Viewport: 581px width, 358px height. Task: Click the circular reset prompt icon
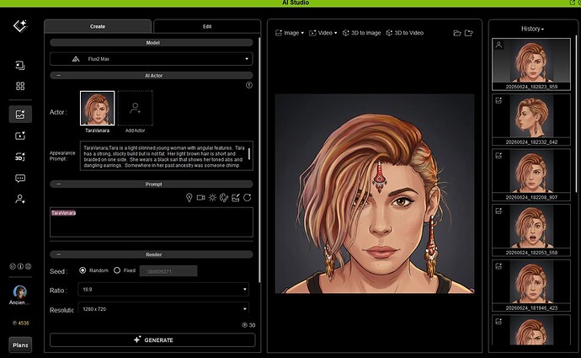(x=248, y=197)
